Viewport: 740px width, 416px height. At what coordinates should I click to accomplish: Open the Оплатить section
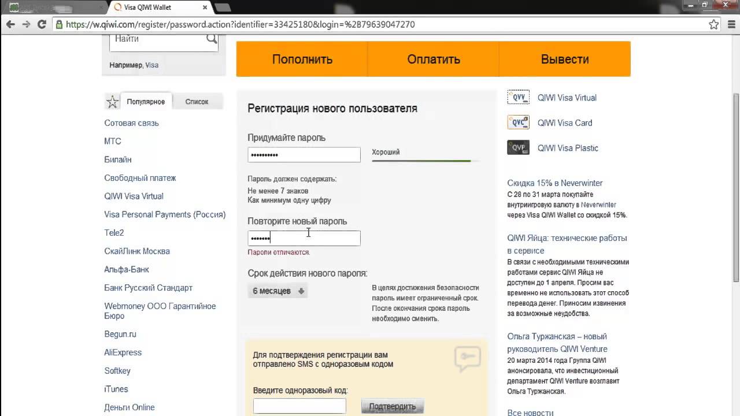coord(434,59)
